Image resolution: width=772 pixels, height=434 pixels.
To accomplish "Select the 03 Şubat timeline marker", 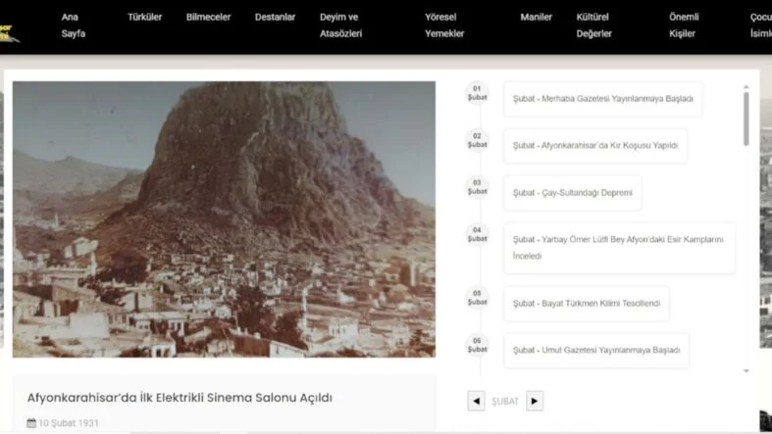I will (477, 187).
